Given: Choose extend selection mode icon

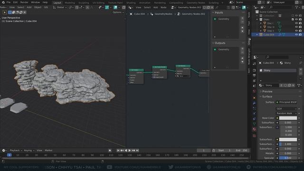Looking at the screenshot, I should (14, 12).
